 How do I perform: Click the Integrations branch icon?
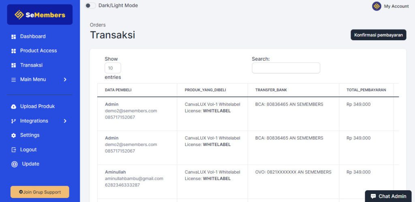point(13,121)
